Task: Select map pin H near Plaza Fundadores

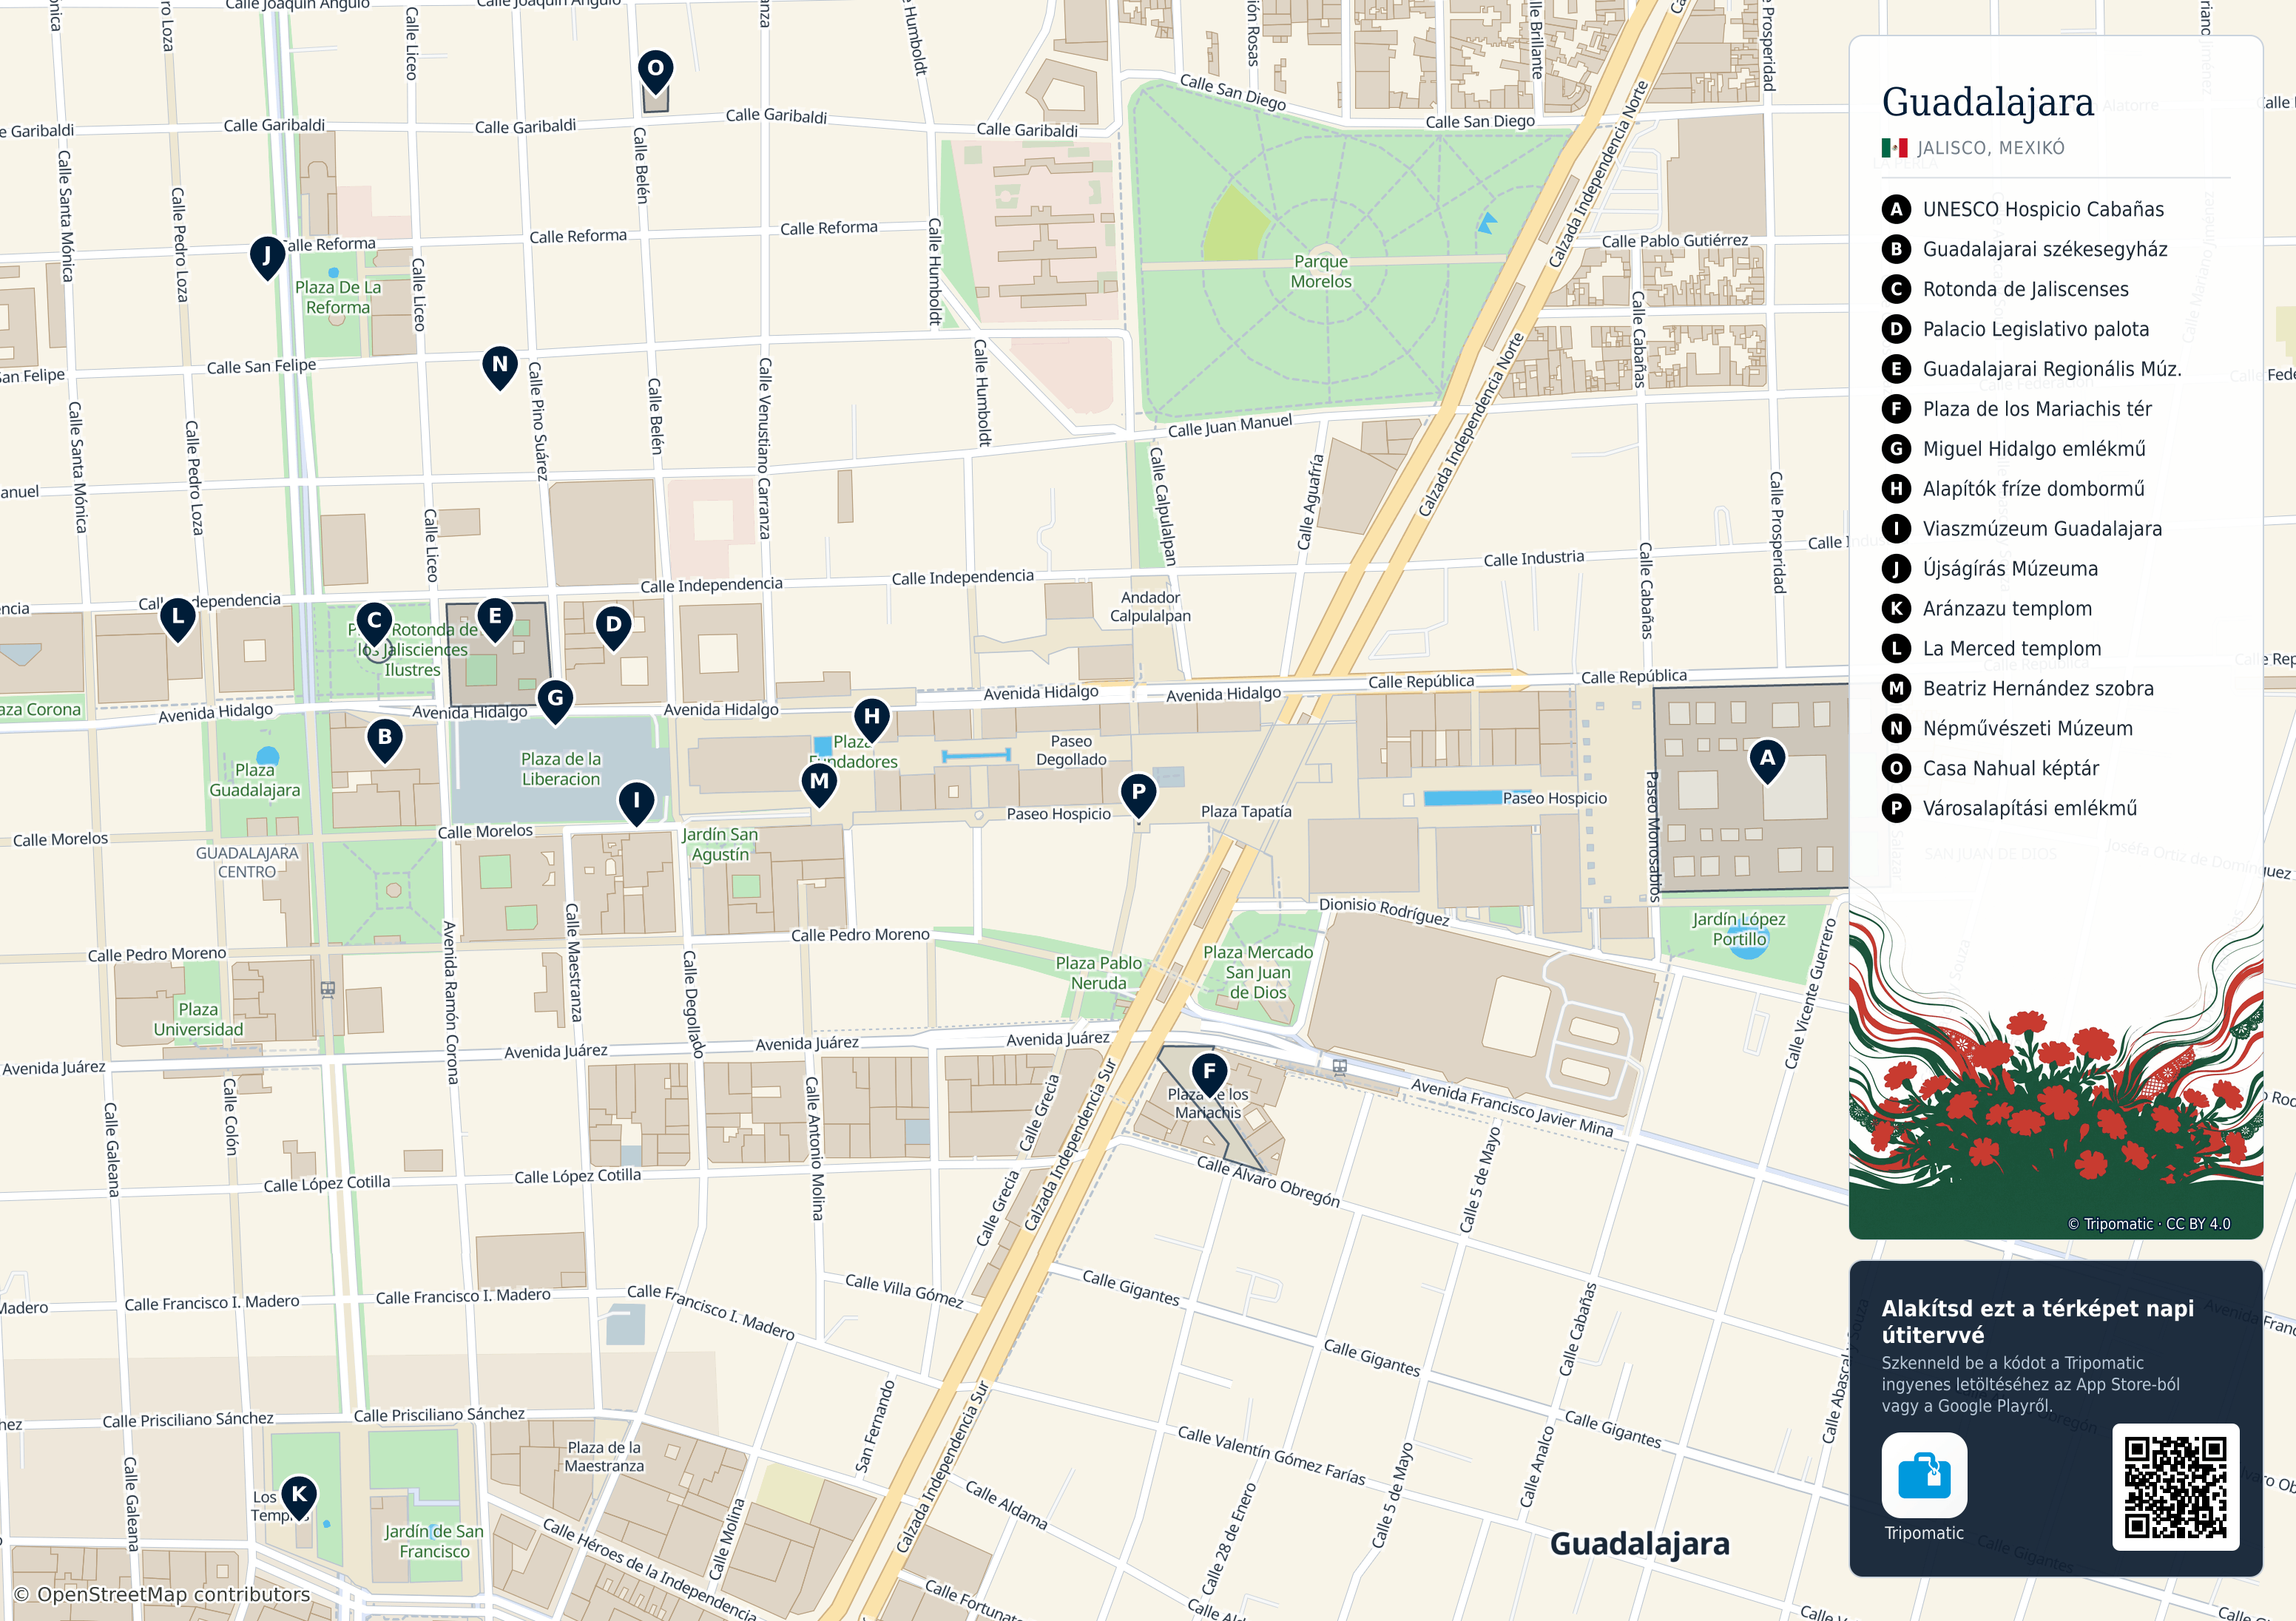Action: click(x=872, y=719)
